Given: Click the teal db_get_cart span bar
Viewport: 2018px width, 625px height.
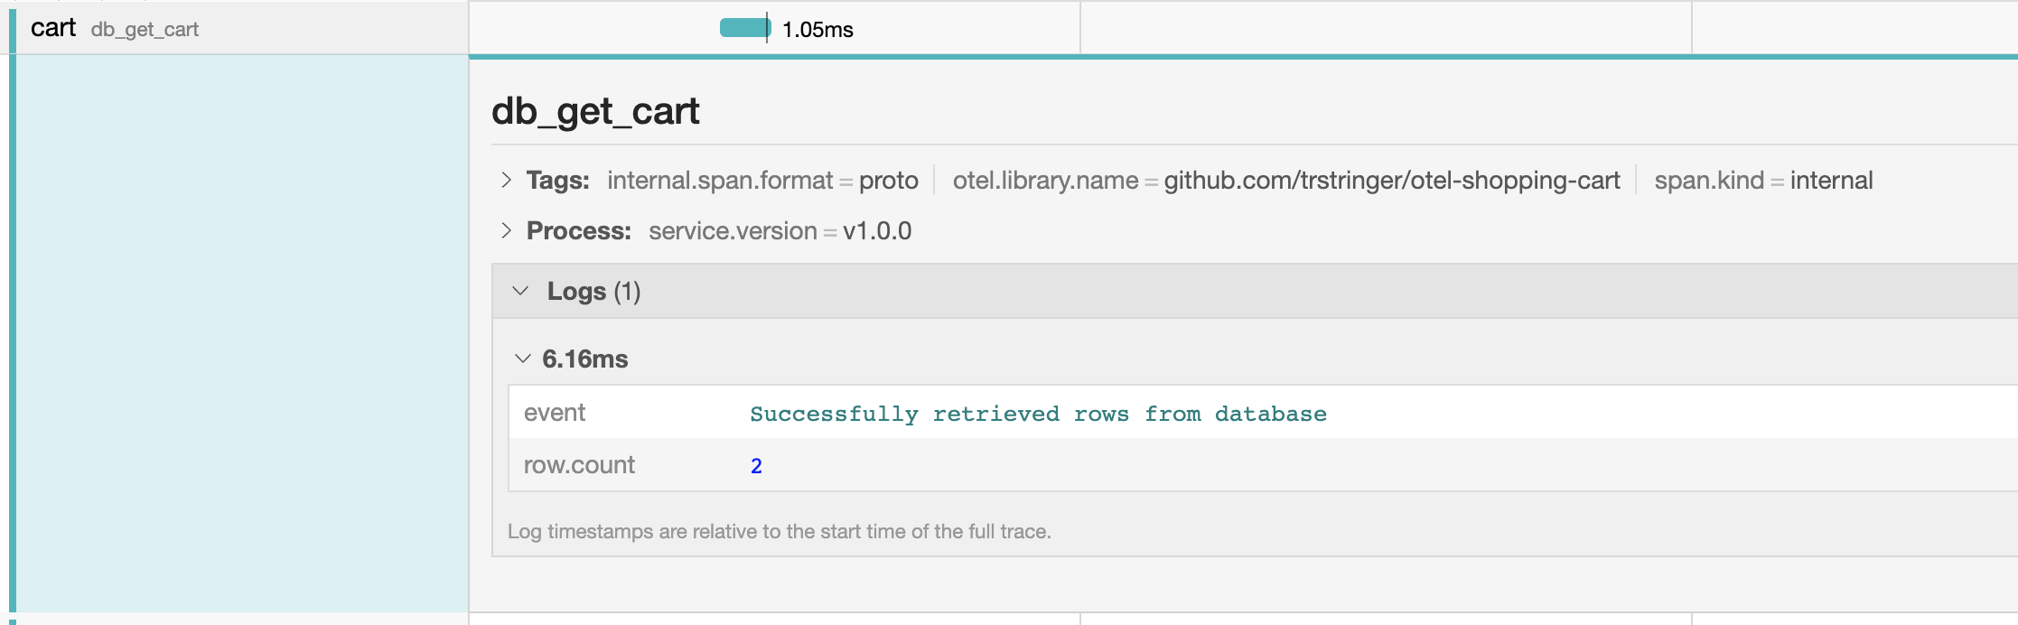Looking at the screenshot, I should click(x=743, y=29).
